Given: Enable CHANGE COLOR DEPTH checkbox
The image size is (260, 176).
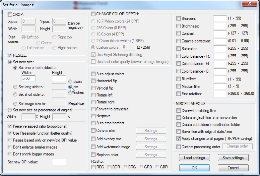Looking at the screenshot, I should pyautogui.click(x=93, y=14).
